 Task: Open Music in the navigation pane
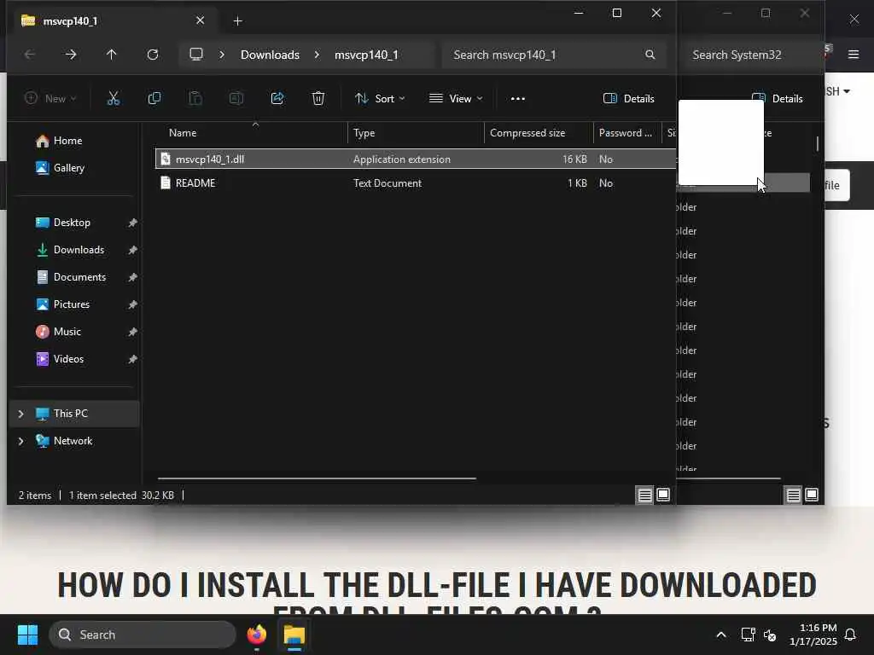[67, 332]
